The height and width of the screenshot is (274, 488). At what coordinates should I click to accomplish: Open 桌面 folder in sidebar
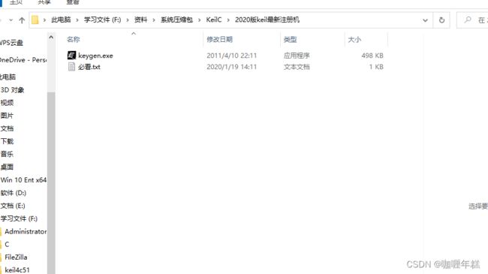(x=8, y=167)
